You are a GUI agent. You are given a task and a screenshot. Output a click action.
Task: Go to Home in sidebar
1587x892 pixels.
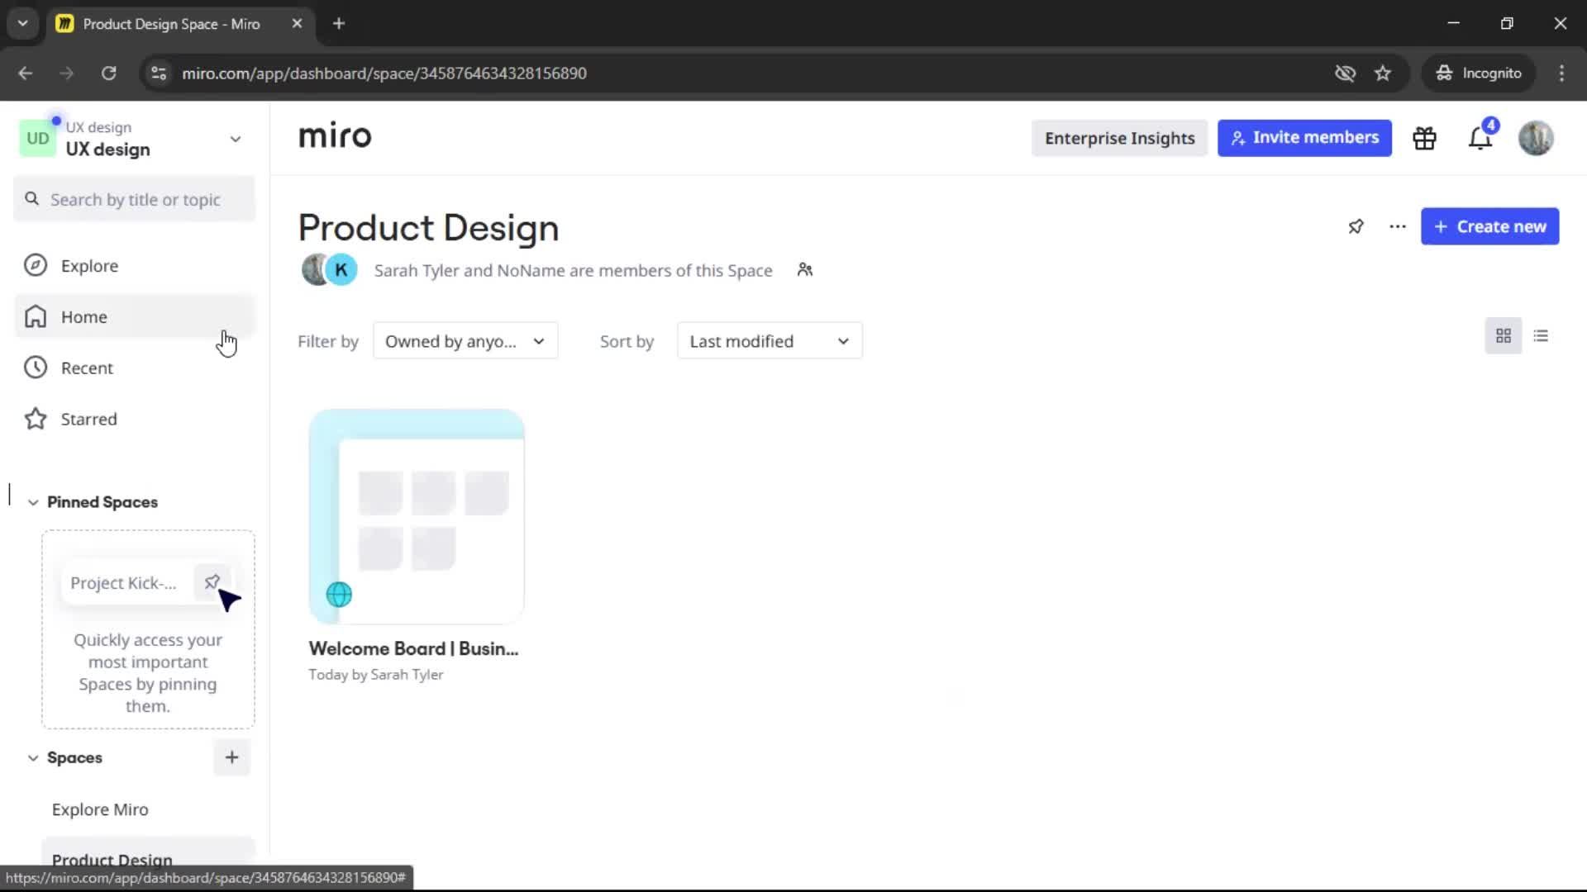click(134, 317)
